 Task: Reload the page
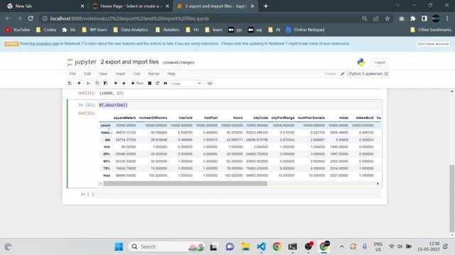tap(31, 18)
